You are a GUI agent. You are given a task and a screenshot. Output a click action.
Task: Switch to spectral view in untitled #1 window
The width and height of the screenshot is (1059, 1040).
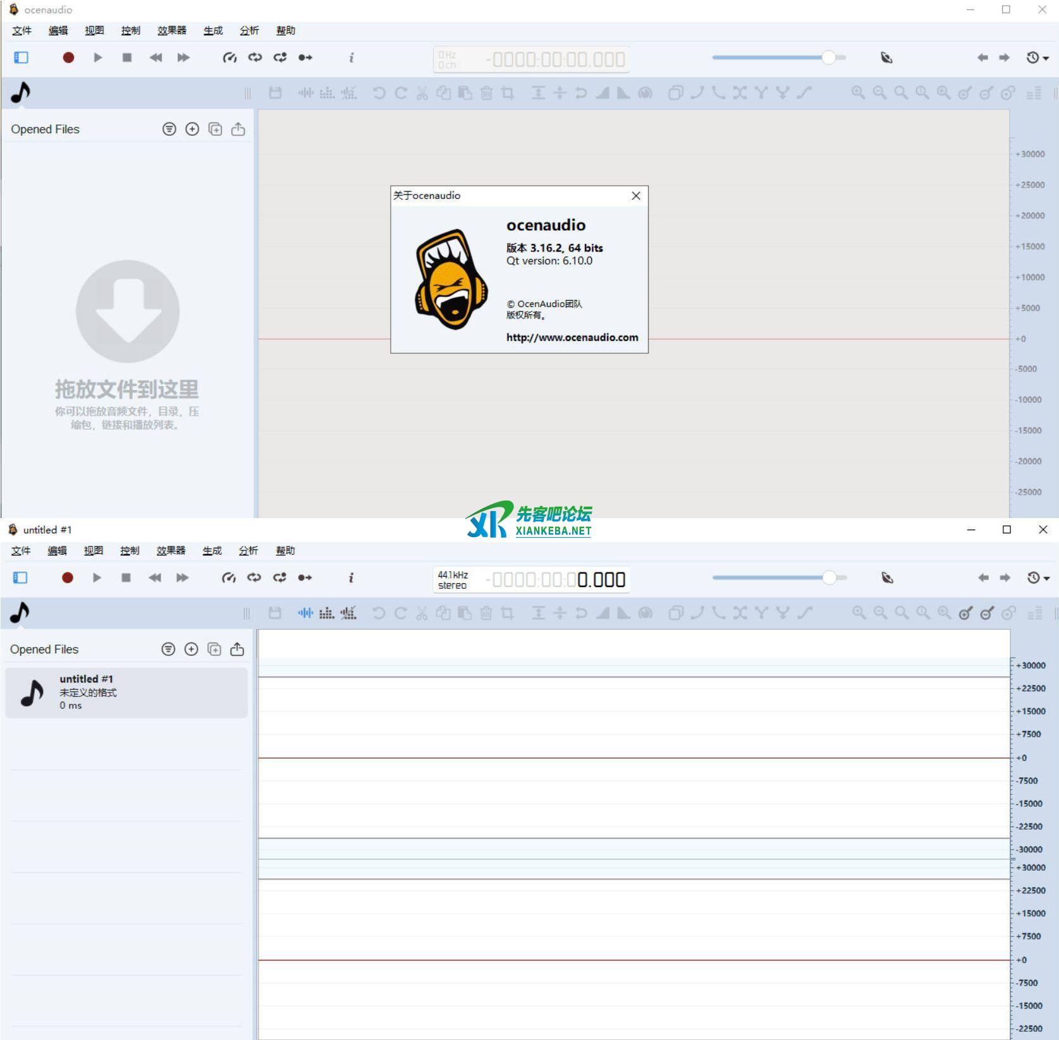point(326,613)
